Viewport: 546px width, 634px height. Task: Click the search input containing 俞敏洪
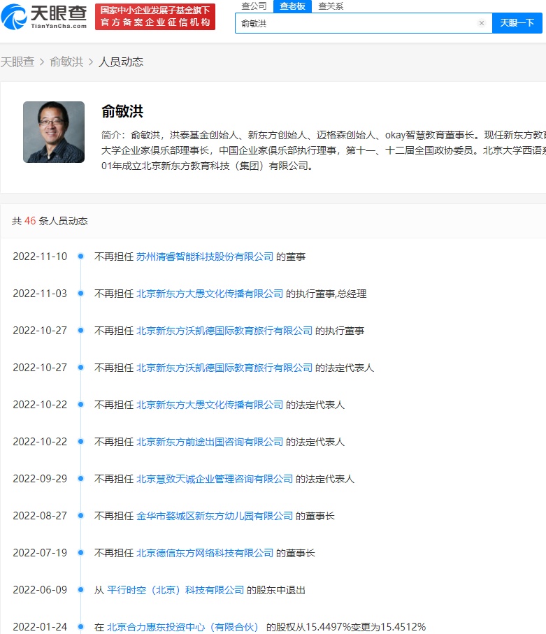pyautogui.click(x=357, y=23)
